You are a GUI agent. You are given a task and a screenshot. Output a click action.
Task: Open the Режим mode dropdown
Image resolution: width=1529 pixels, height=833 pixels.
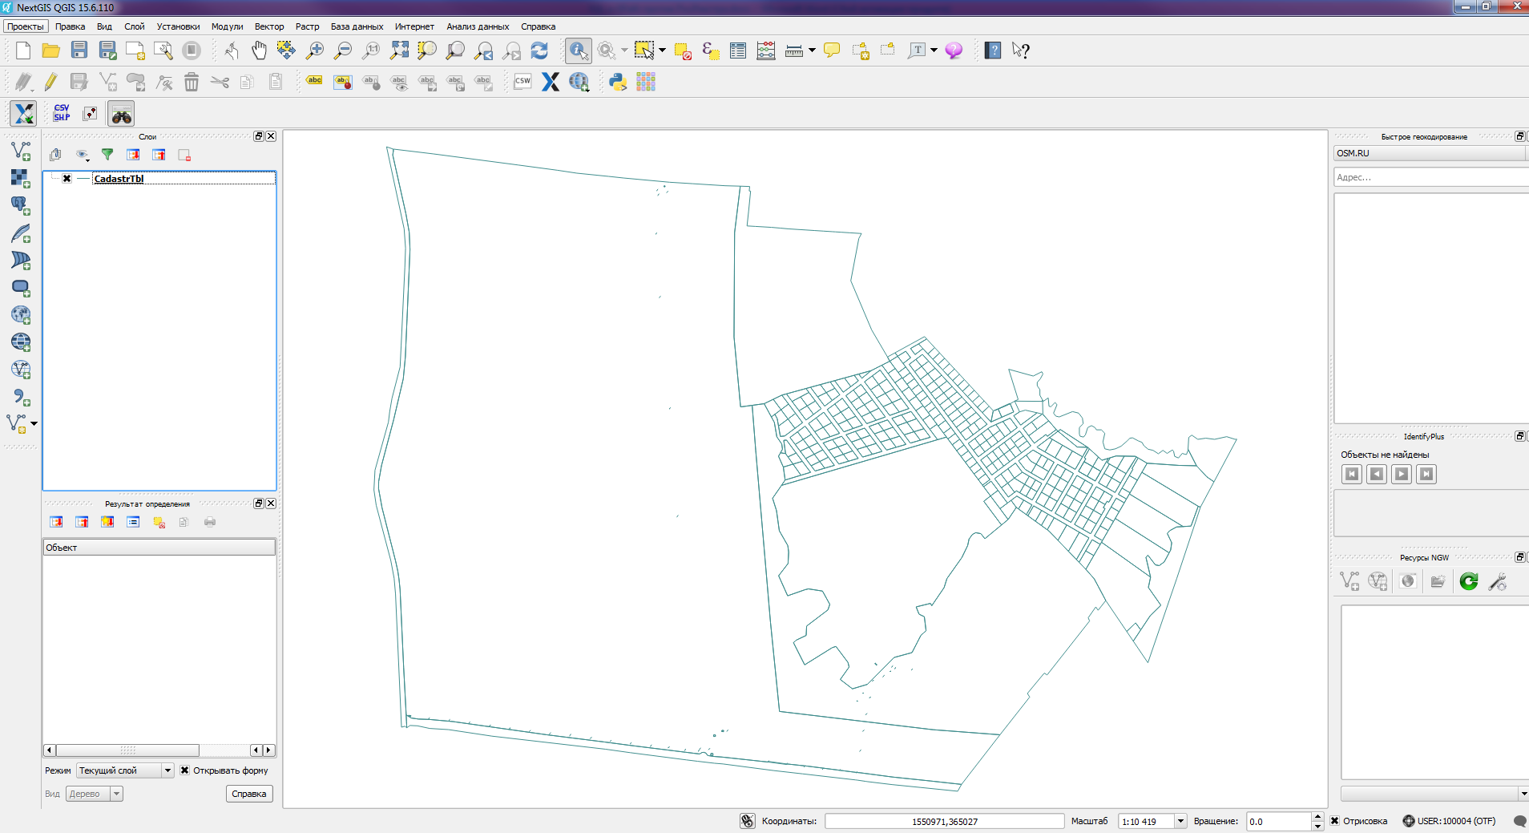125,770
